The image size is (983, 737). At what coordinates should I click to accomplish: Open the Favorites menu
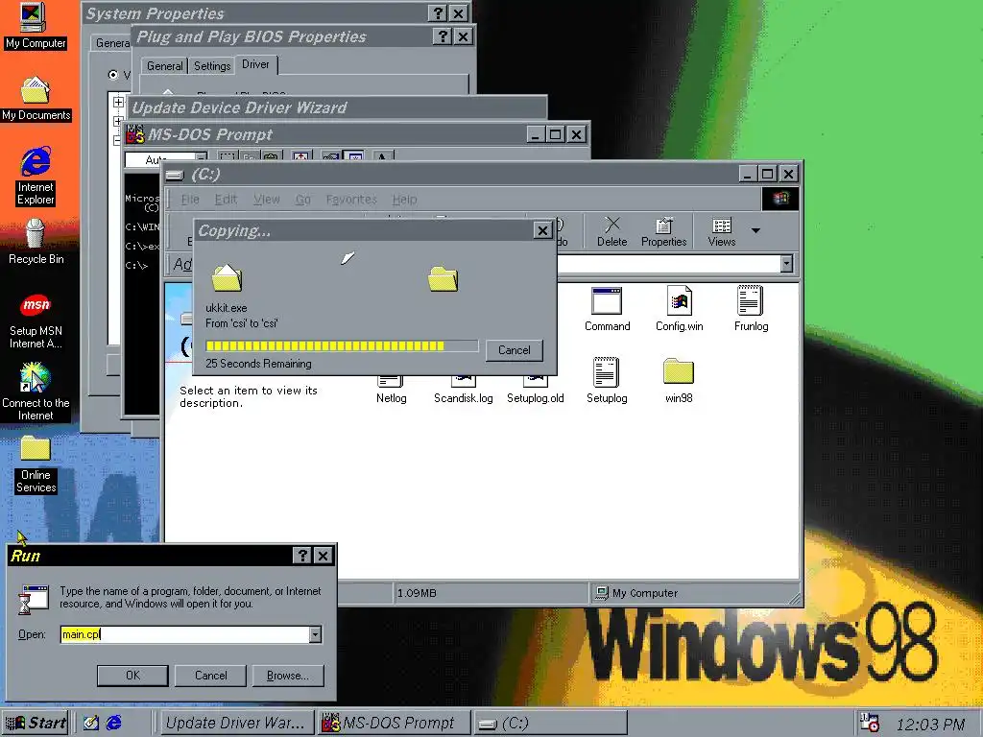tap(351, 200)
